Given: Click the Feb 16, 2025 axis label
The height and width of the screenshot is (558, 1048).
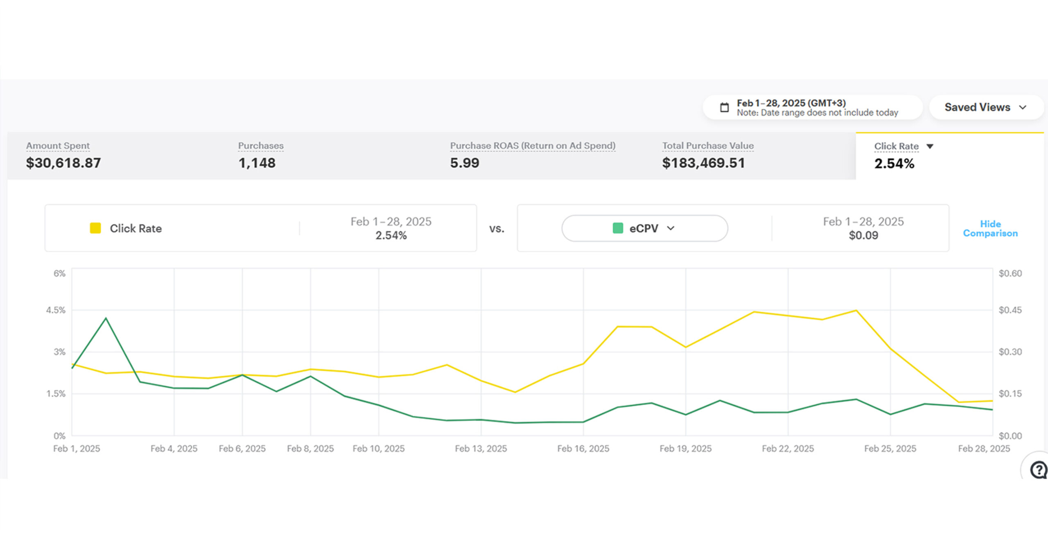Looking at the screenshot, I should coord(583,448).
